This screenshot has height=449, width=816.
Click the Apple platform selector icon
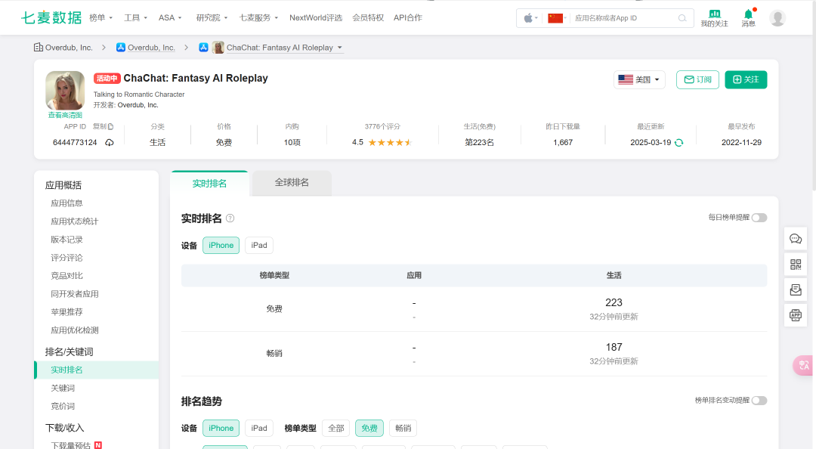[529, 18]
